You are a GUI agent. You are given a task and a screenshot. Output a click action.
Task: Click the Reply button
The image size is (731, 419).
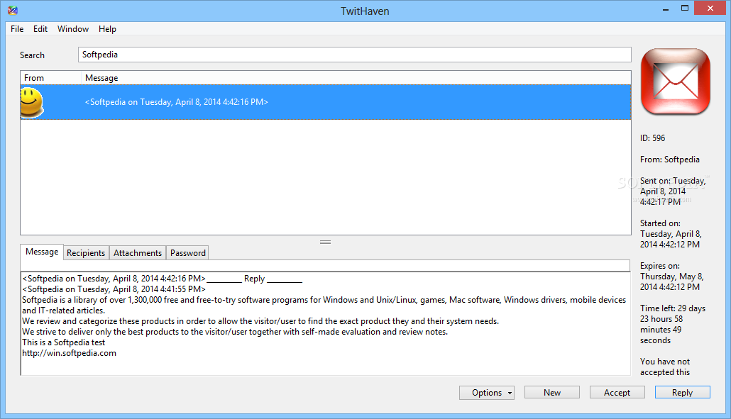683,393
